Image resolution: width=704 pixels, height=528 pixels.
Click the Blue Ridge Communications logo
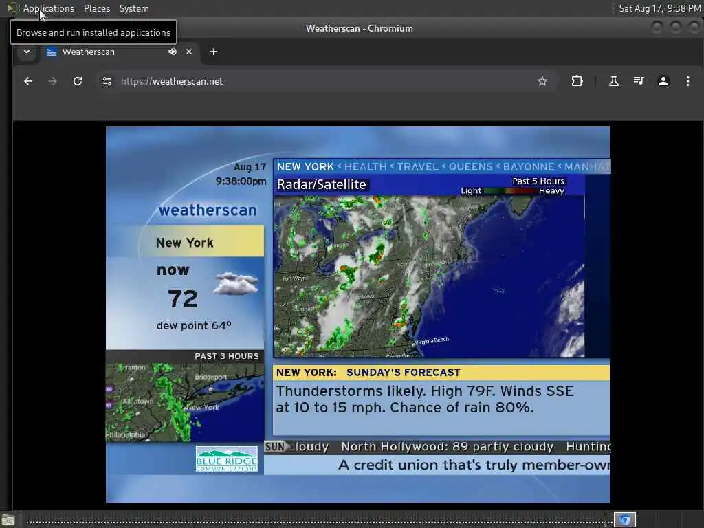(227, 459)
